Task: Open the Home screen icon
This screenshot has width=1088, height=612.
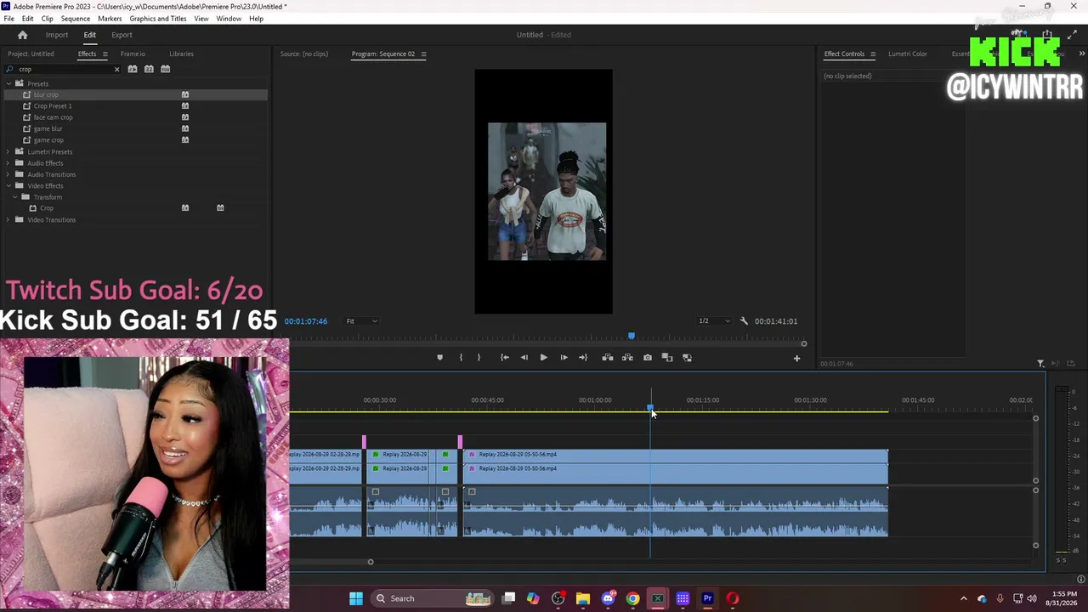Action: (23, 35)
